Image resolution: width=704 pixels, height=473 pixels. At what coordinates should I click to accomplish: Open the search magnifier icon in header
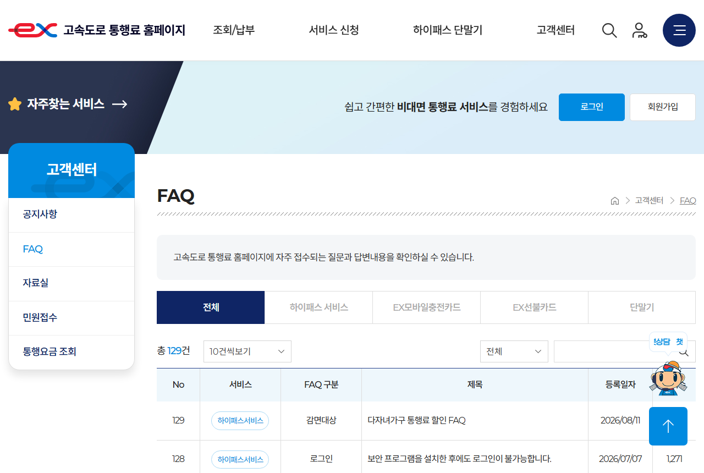pyautogui.click(x=609, y=30)
